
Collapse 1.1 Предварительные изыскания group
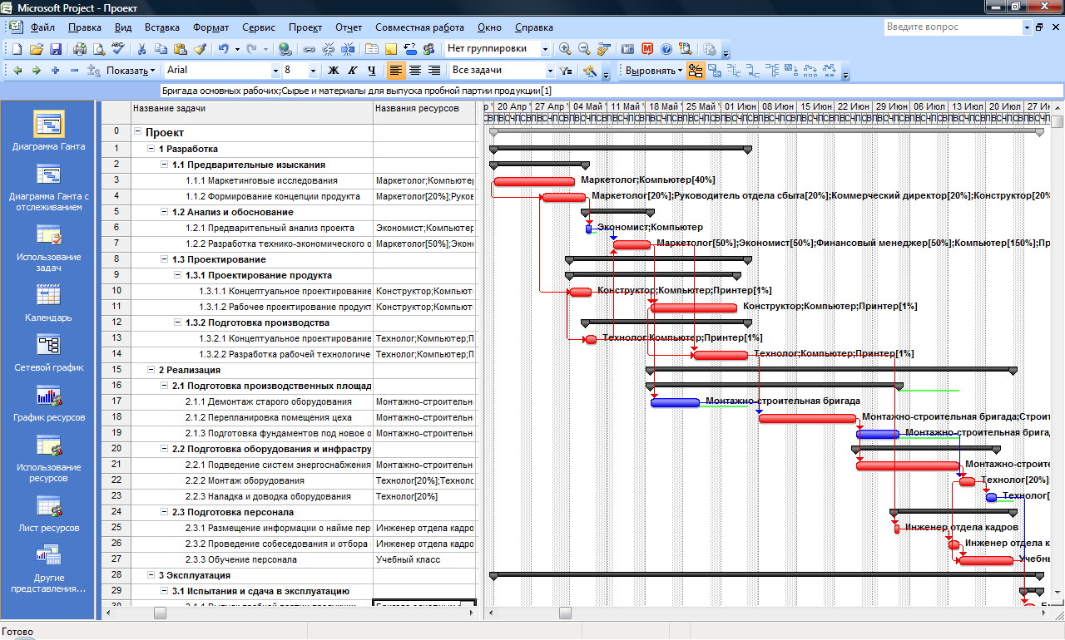click(164, 165)
